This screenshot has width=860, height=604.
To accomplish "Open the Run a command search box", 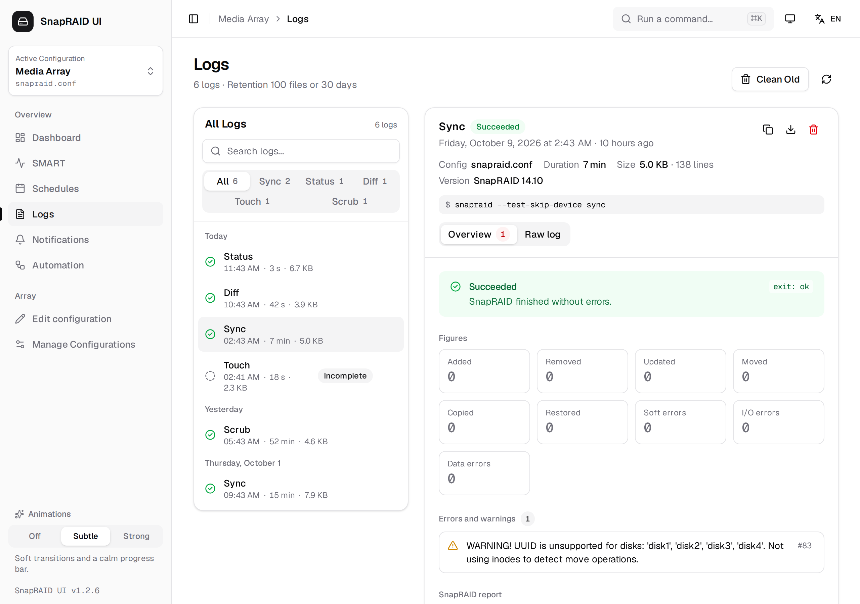I will (x=693, y=19).
